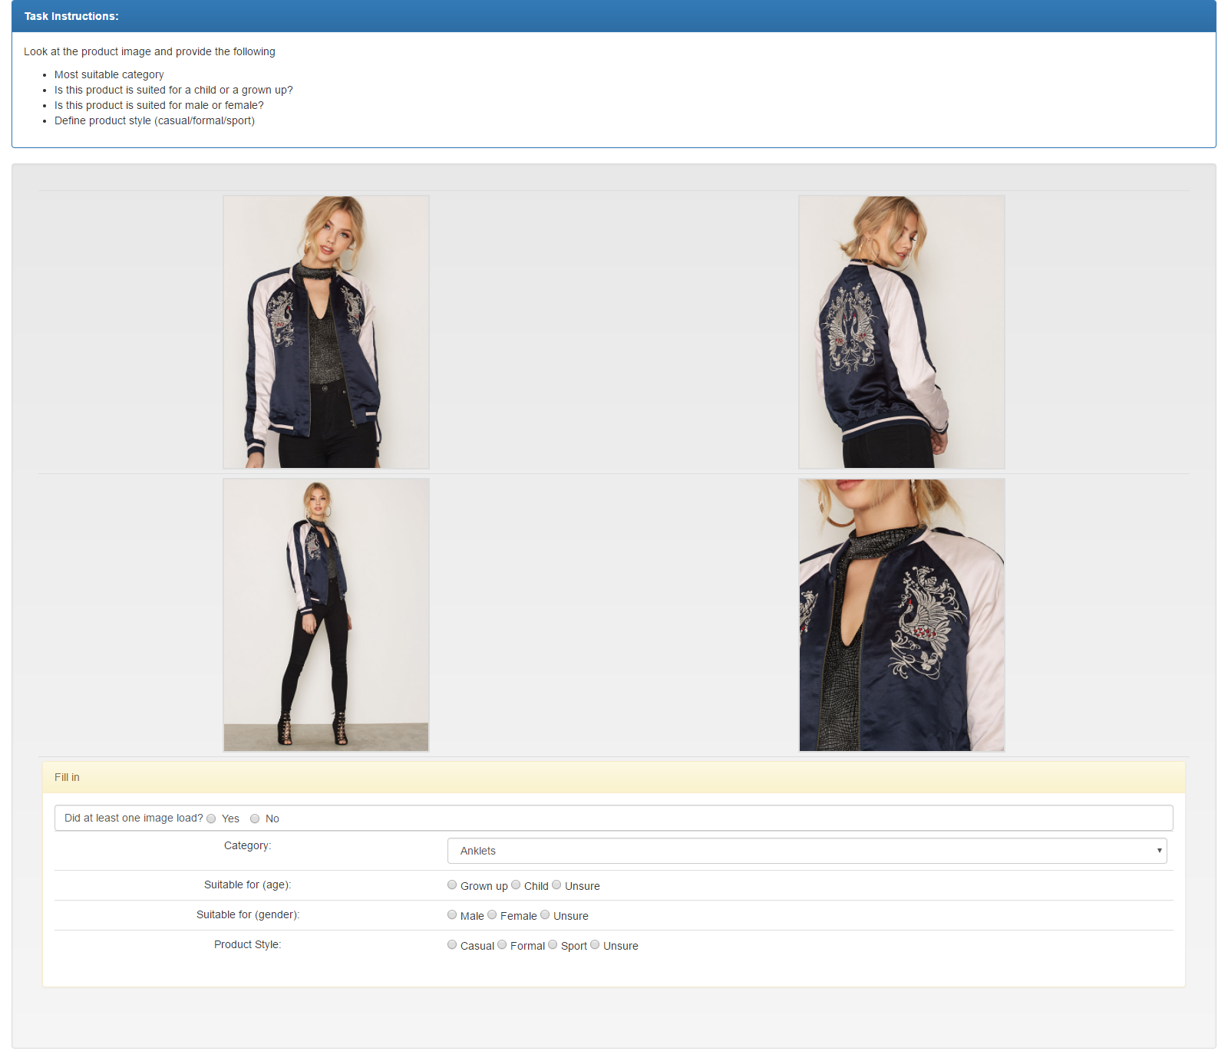Click 'Define product style' instruction text
Image resolution: width=1228 pixels, height=1064 pixels.
pyautogui.click(x=154, y=120)
